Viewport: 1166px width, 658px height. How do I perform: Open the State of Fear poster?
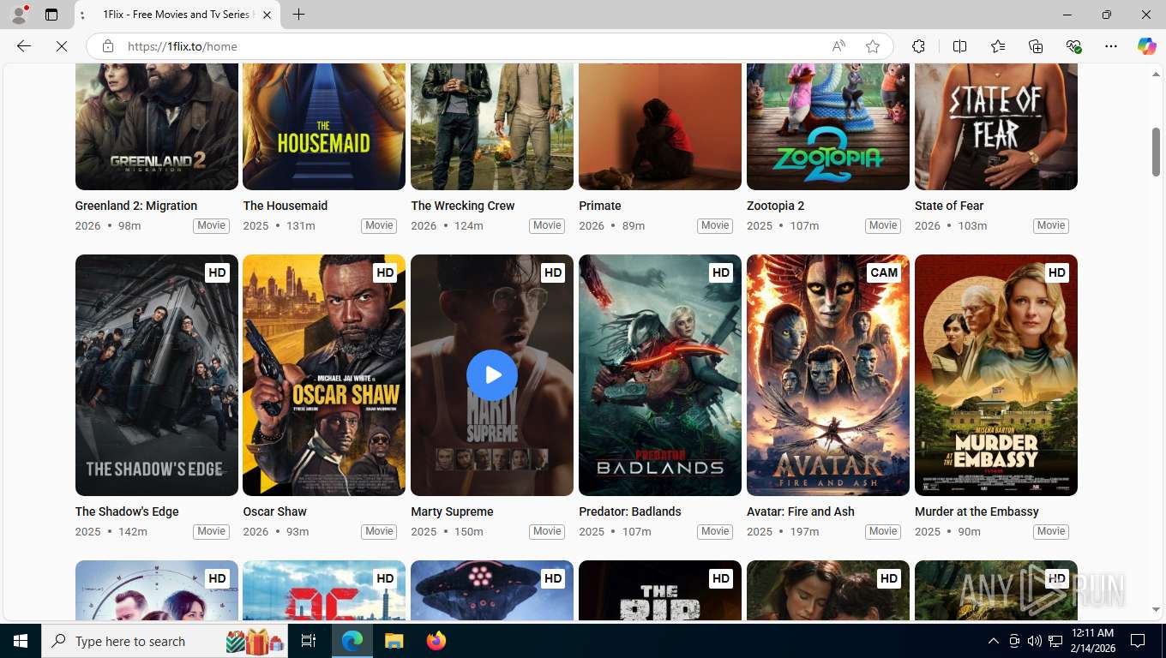[x=996, y=126]
